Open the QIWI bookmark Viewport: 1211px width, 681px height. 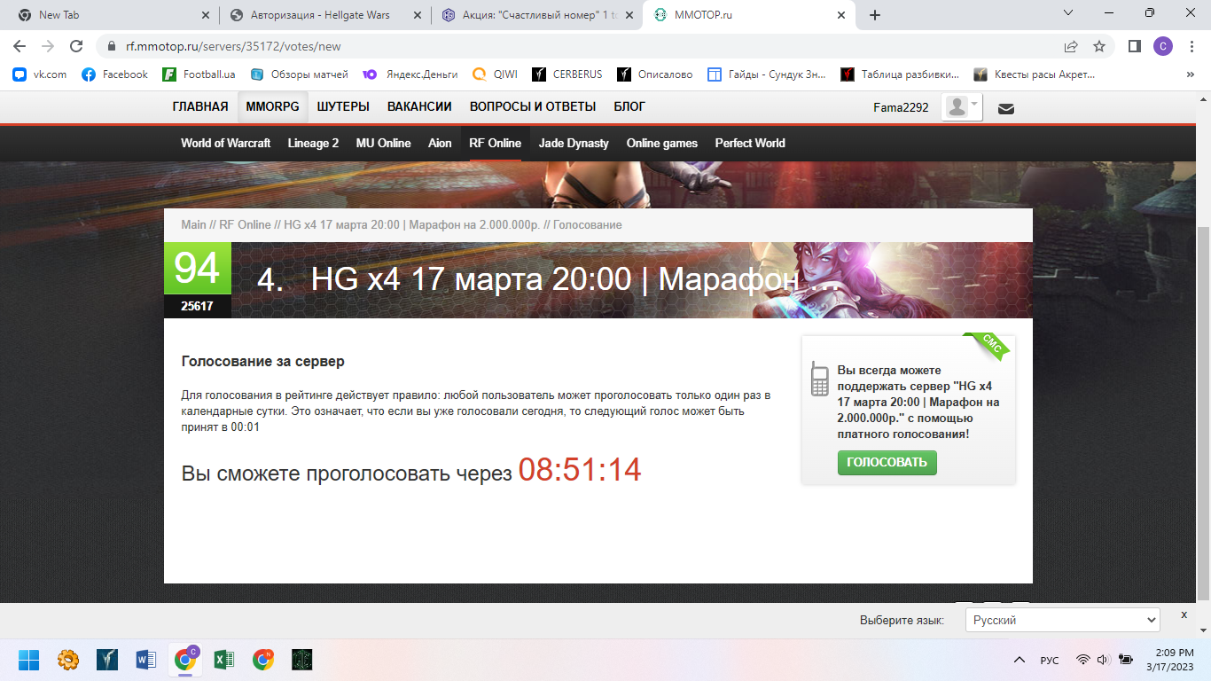pyautogui.click(x=494, y=74)
